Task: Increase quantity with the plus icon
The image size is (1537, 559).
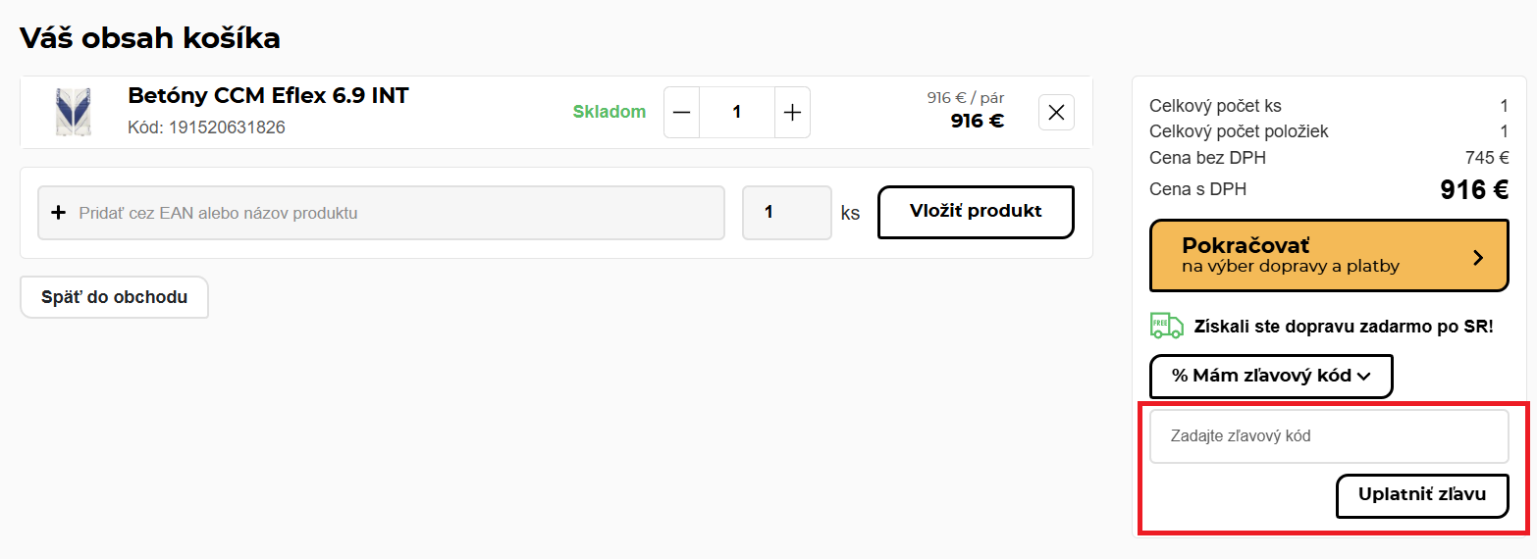Action: [792, 113]
